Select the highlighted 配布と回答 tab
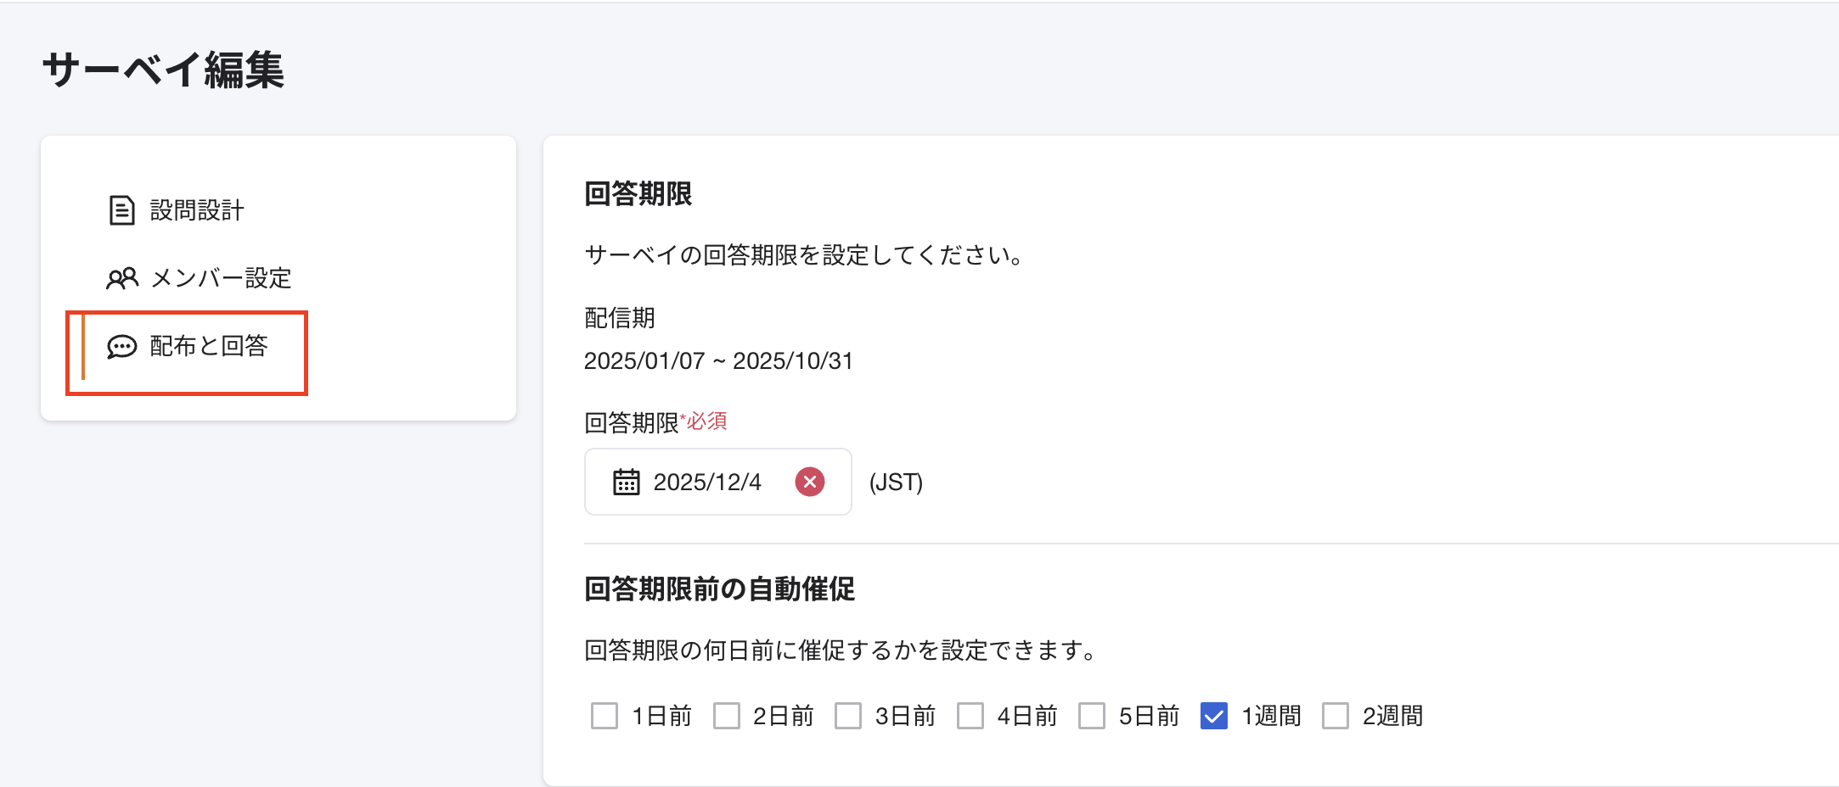Image resolution: width=1839 pixels, height=787 pixels. pos(207,347)
